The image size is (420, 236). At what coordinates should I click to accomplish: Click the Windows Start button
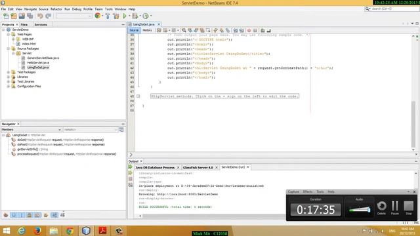click(6, 231)
